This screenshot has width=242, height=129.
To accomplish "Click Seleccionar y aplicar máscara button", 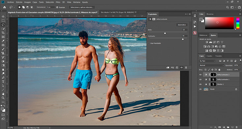I will pos(82,7).
